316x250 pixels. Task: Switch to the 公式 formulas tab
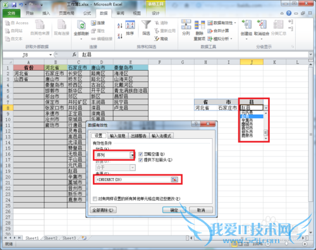point(87,13)
